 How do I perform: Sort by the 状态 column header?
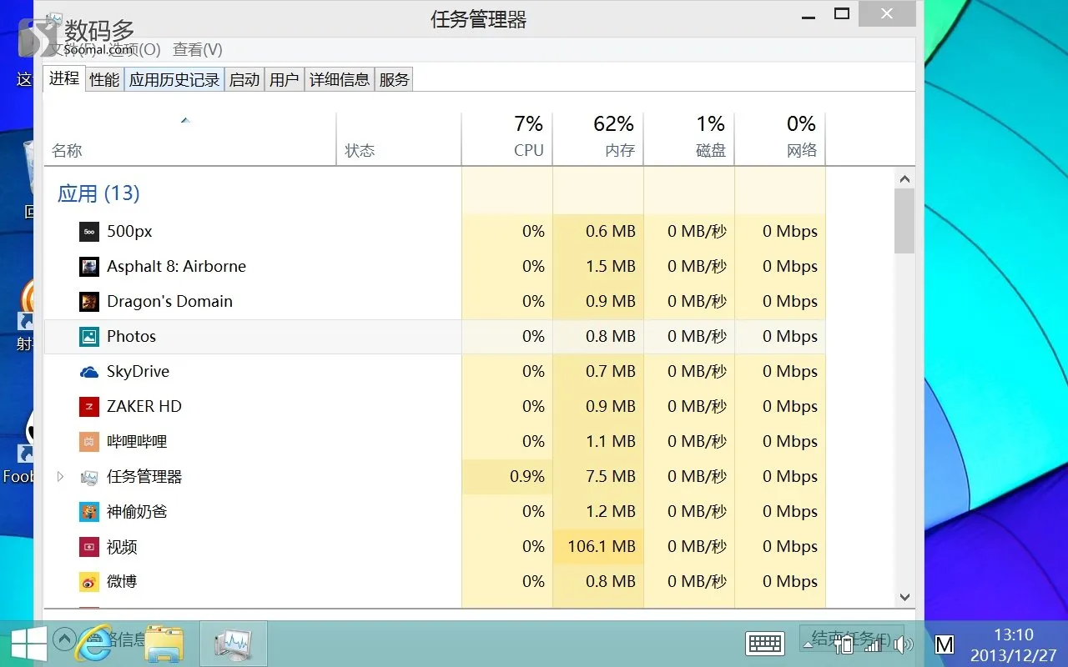[399, 139]
